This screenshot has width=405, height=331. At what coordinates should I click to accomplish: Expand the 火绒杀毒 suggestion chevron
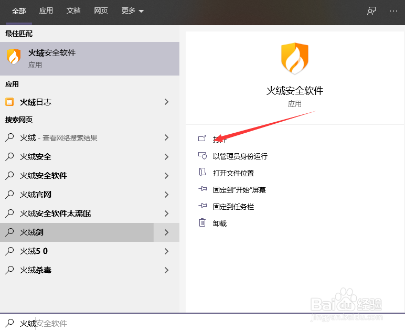point(167,270)
